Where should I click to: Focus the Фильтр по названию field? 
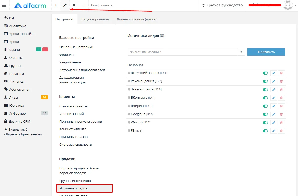coord(182,52)
